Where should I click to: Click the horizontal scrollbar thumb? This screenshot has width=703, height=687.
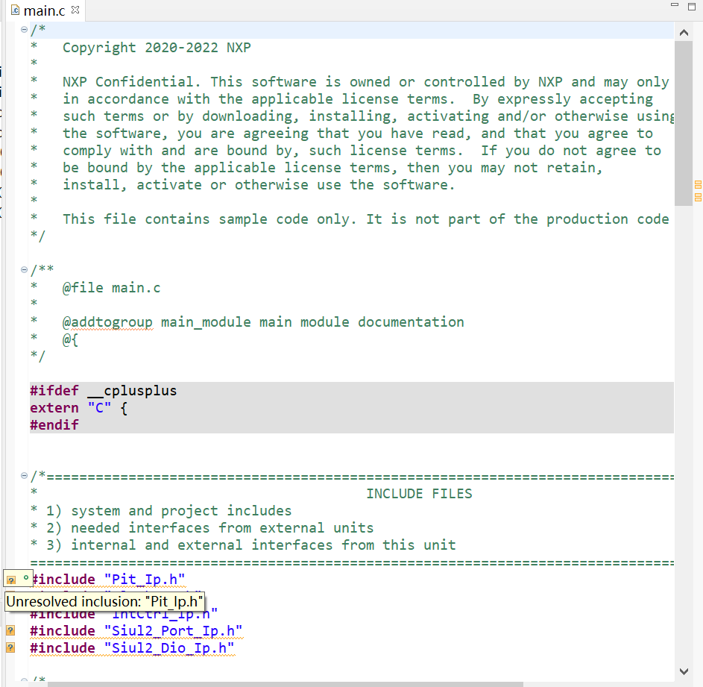coord(285,684)
